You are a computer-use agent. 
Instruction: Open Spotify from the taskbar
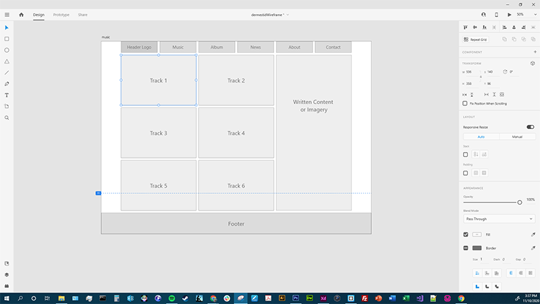171,298
